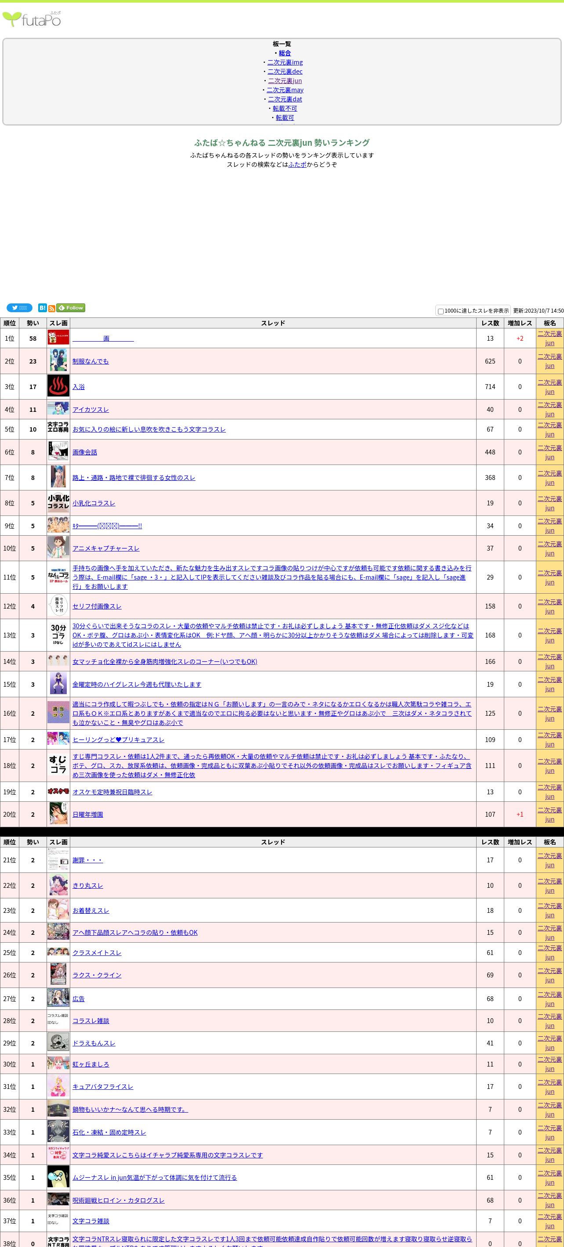Click 二次元裏jun board name in rank 10 row
Image resolution: width=564 pixels, height=1247 pixels.
(x=550, y=548)
